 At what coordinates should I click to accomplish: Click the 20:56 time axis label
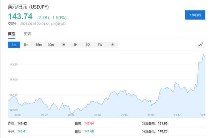98,115
